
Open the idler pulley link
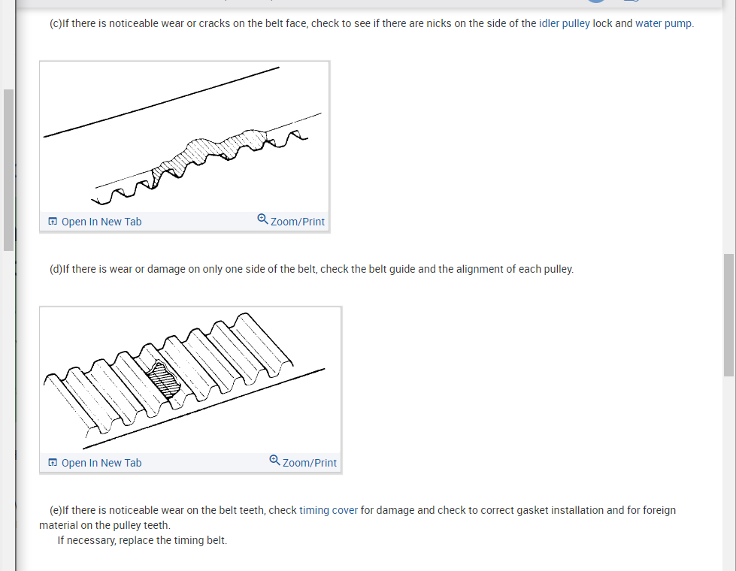564,23
